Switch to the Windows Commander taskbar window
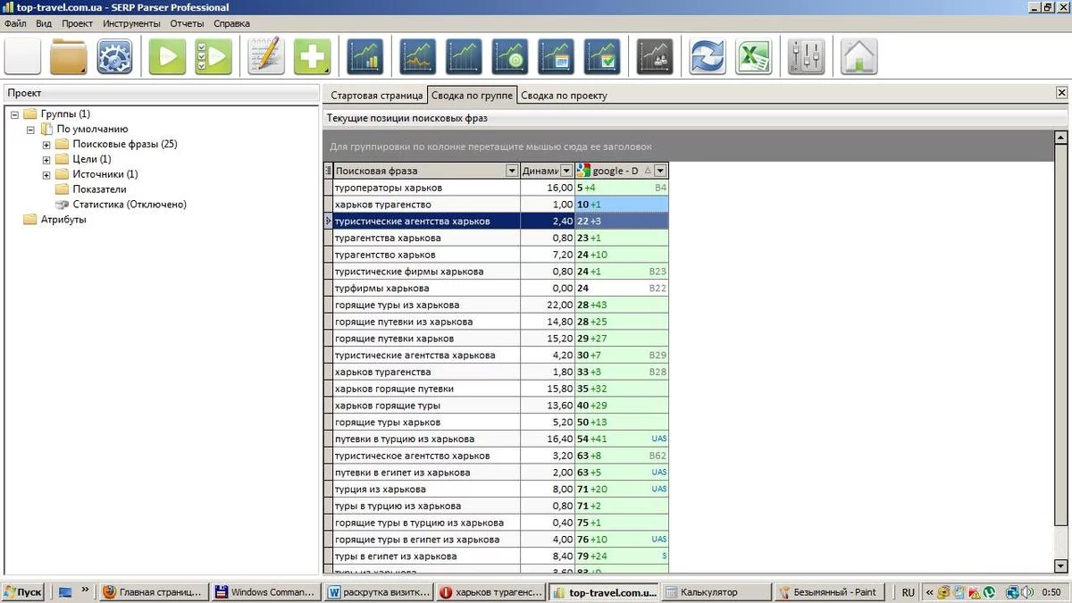The image size is (1072, 603). (x=265, y=591)
